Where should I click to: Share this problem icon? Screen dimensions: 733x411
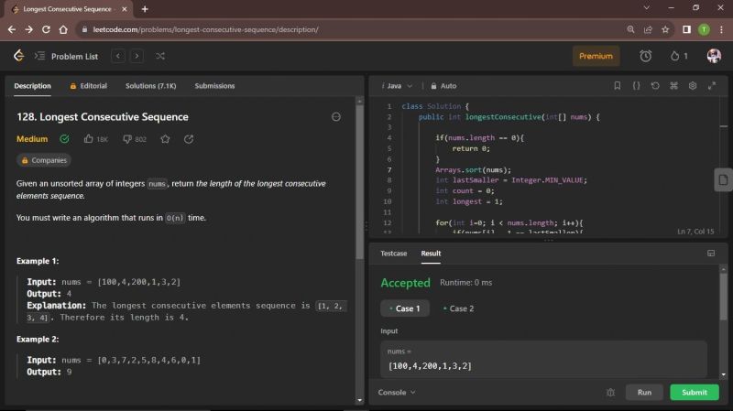click(x=189, y=139)
